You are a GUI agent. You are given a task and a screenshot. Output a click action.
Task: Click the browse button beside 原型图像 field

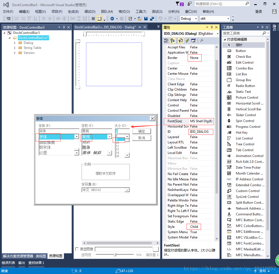156,249
